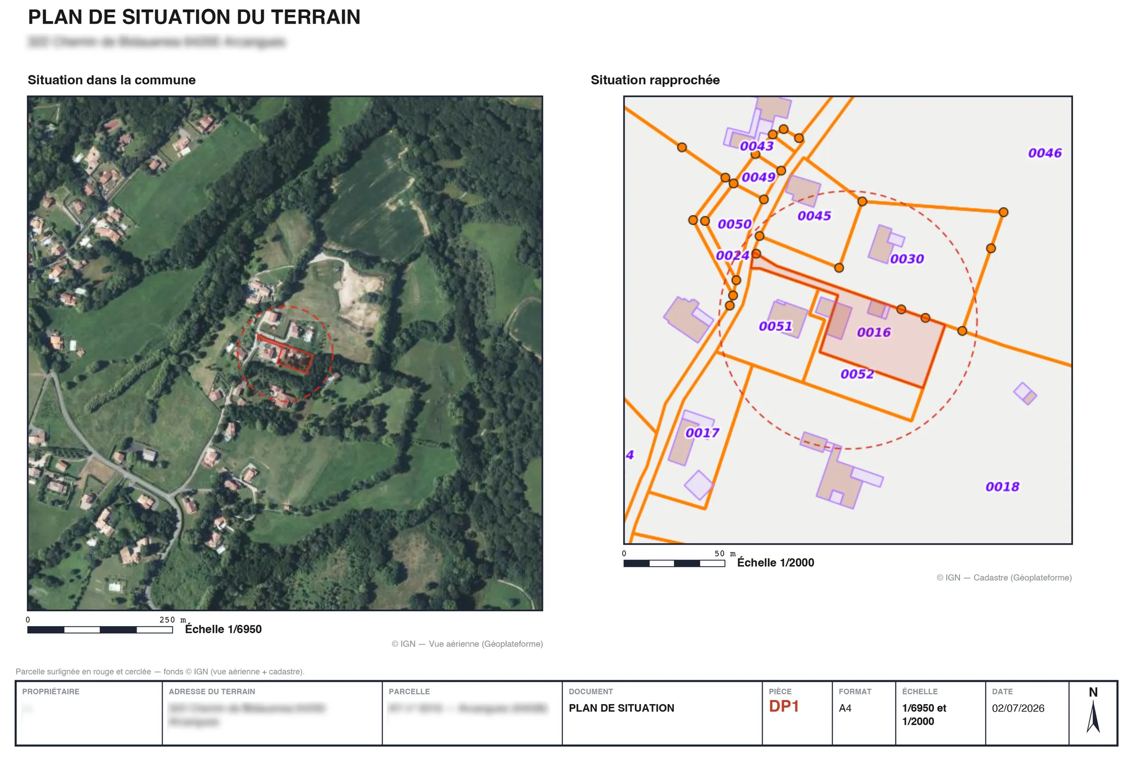
Task: Select the 'Situation dans la commune' heading
Action: (x=111, y=80)
